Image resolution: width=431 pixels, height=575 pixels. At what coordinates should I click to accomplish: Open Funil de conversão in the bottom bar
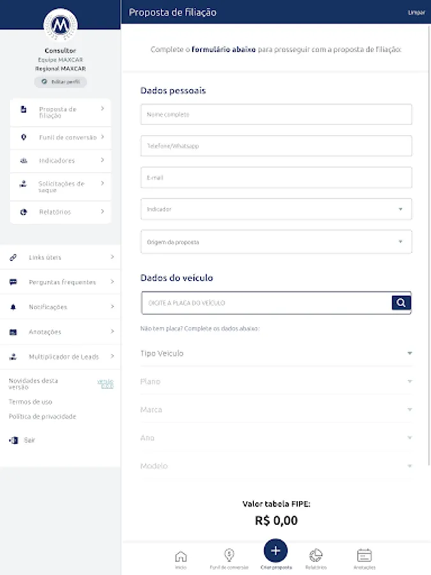tap(229, 556)
